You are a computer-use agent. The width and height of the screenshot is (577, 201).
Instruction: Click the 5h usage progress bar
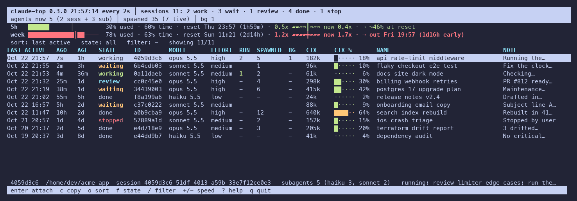click(x=63, y=27)
